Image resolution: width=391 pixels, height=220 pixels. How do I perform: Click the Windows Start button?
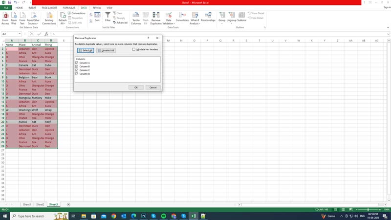click(5, 216)
